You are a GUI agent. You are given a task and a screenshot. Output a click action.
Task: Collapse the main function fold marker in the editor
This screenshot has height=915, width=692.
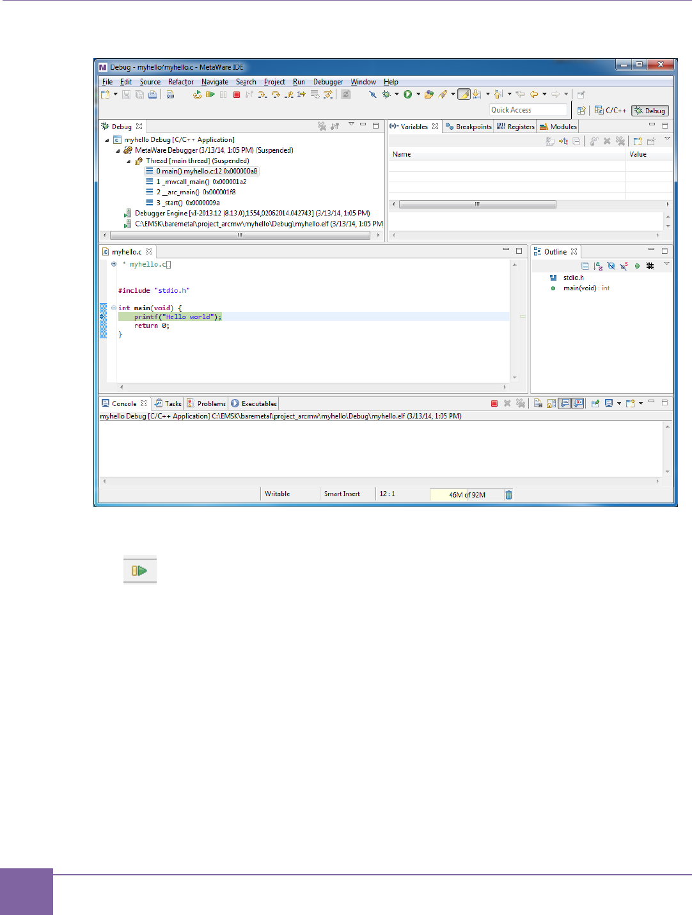coord(114,308)
